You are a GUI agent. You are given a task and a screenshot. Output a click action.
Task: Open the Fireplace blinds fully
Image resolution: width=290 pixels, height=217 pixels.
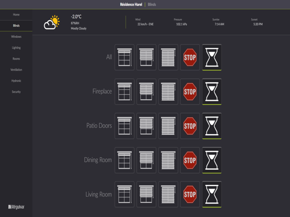125,92
